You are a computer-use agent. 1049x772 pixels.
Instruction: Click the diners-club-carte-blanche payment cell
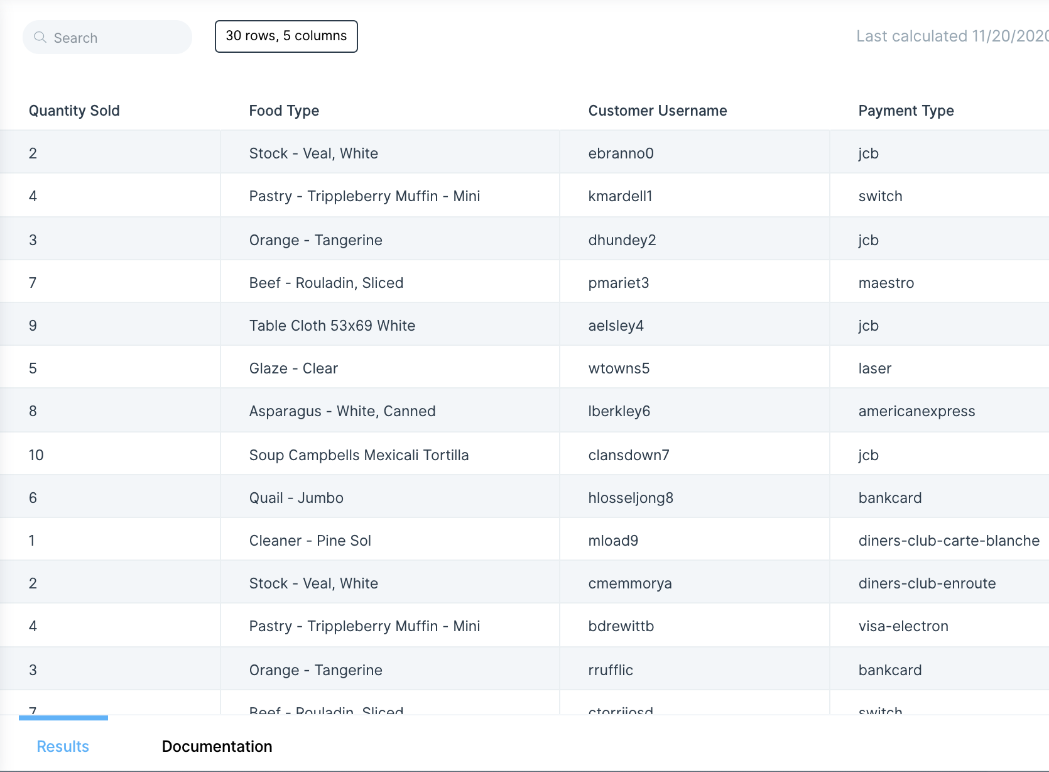pos(948,541)
